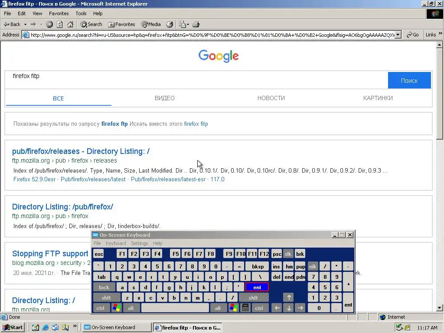444x333 pixels.
Task: Open the On-Screen Keyboard Keyboard menu
Action: 115,243
